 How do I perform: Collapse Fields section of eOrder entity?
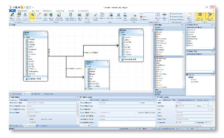(x=25, y=37)
